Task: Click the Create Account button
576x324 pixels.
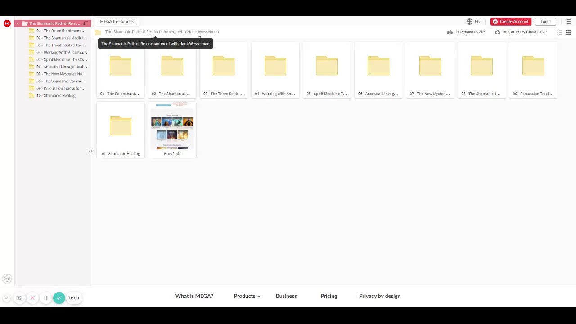Action: coord(511,22)
